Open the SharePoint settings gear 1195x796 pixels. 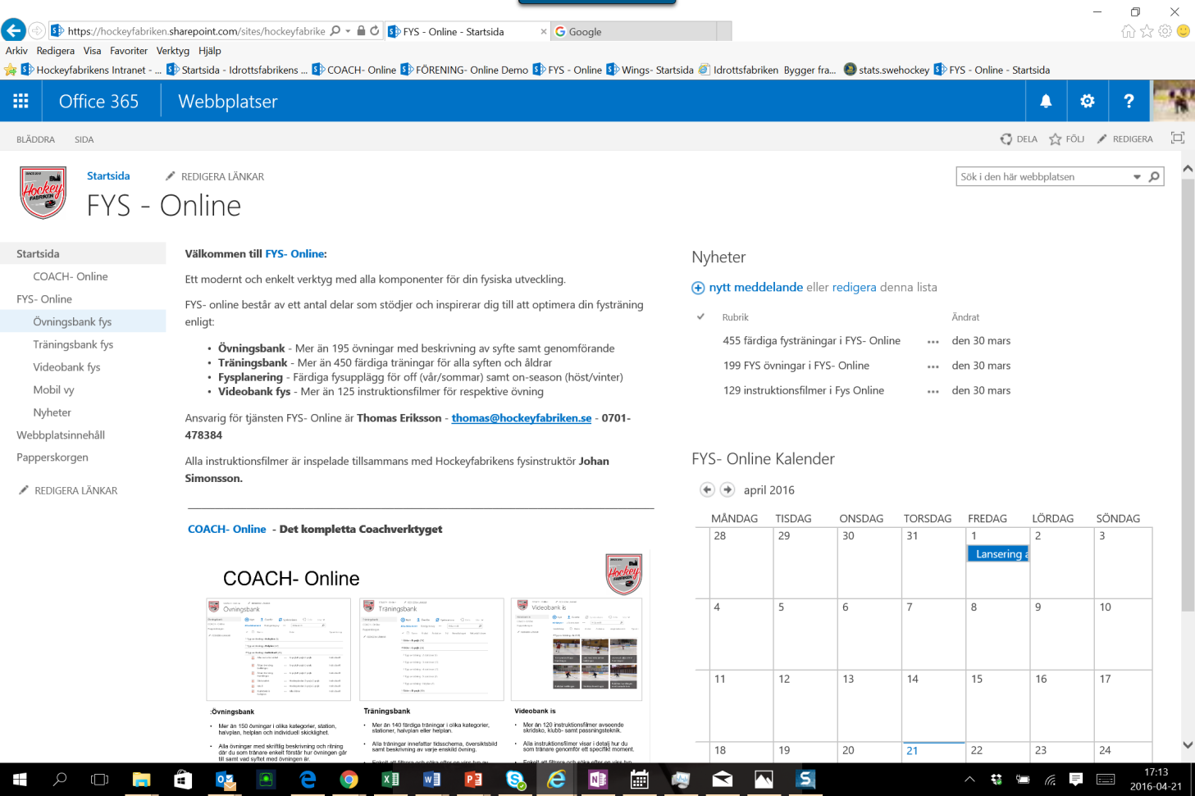[1088, 101]
